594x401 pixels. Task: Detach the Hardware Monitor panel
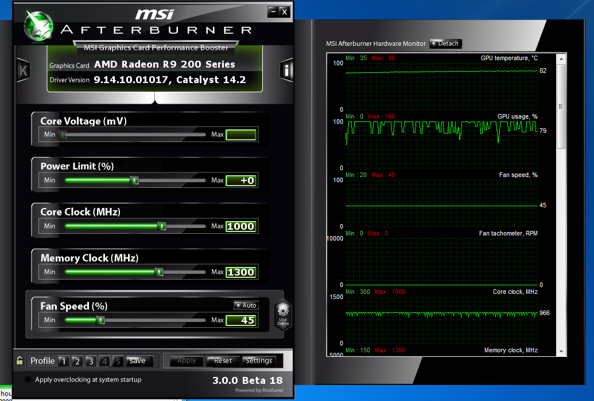(x=445, y=44)
